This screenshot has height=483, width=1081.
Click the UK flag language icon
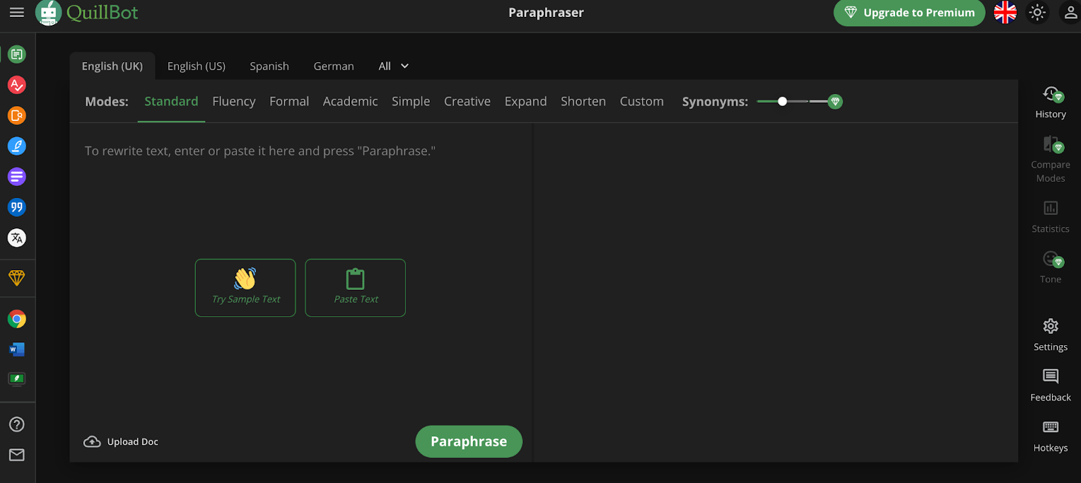(1005, 12)
